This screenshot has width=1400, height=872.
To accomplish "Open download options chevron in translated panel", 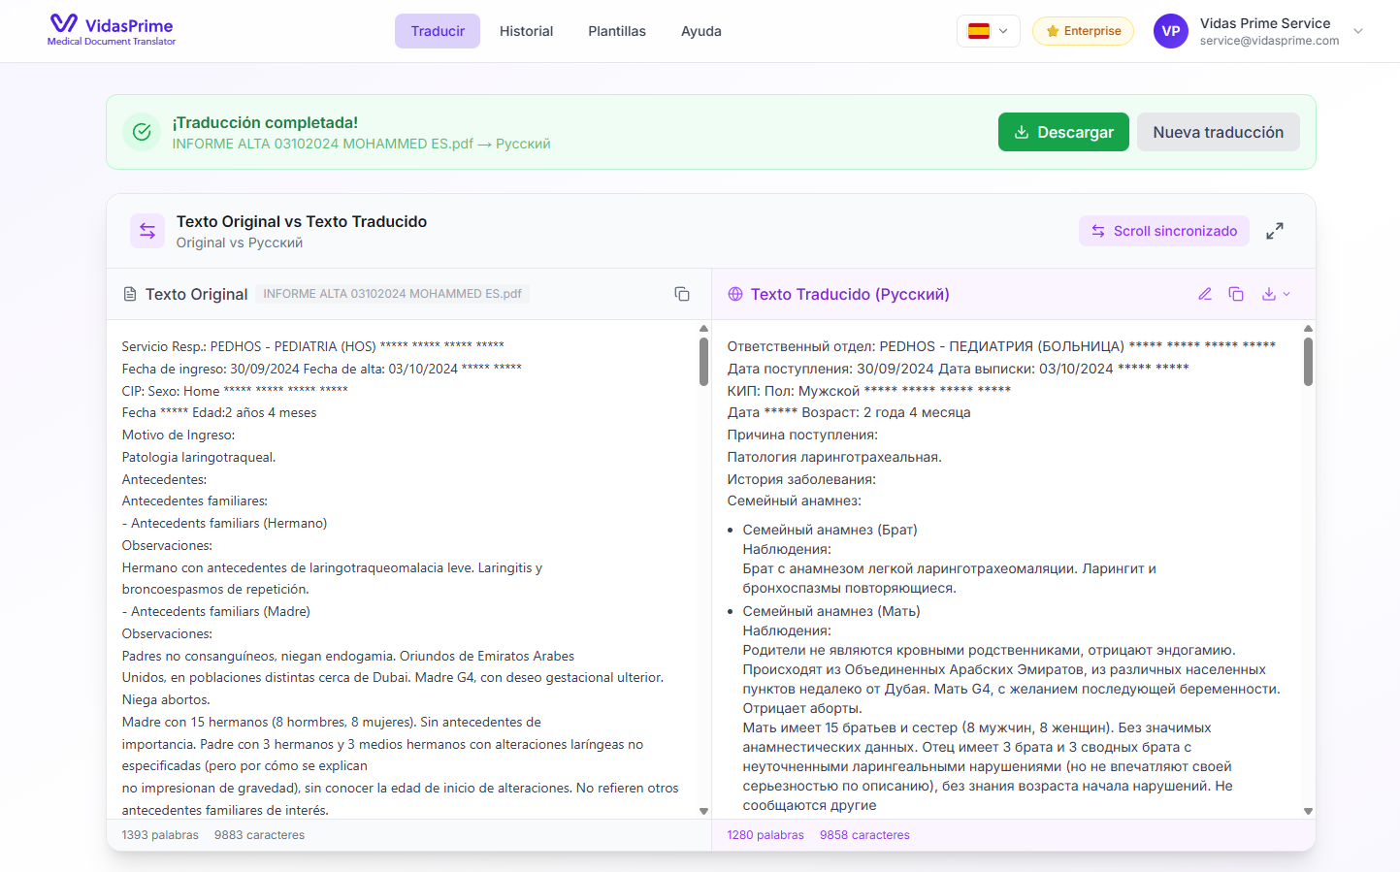I will [1287, 294].
